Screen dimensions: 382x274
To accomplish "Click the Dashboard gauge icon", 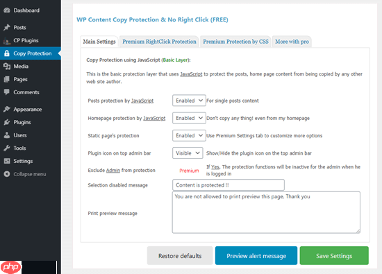I will [7, 10].
